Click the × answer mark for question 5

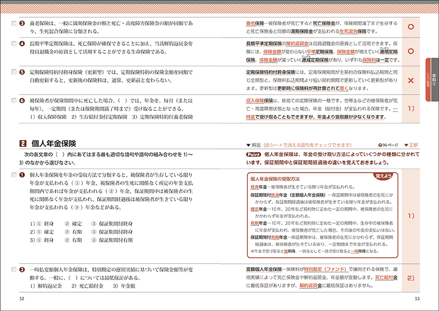(x=411, y=80)
